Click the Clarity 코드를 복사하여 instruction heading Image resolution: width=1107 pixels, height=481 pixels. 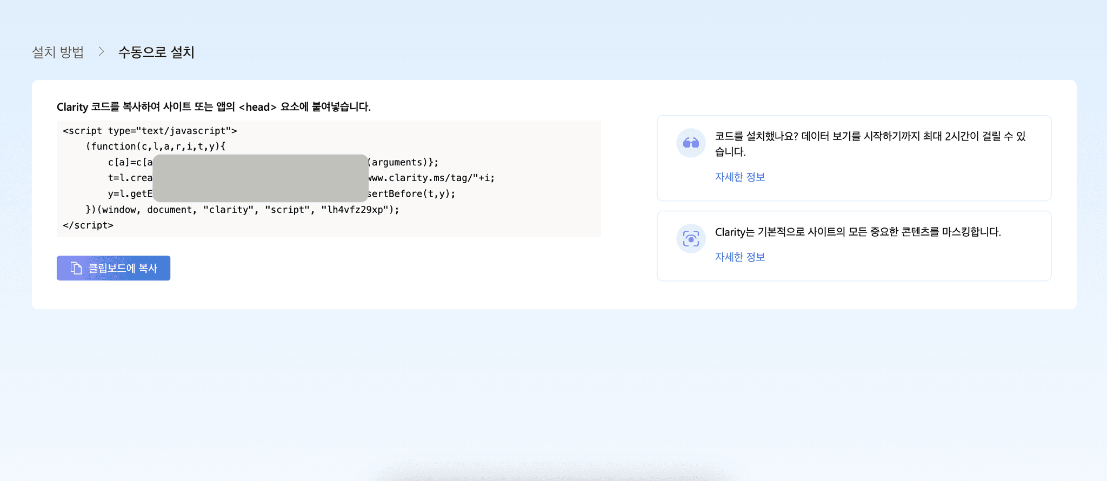(214, 107)
